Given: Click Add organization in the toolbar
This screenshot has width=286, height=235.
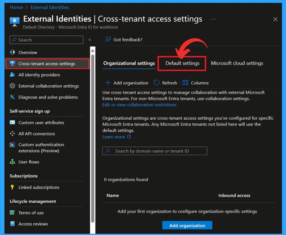Looking at the screenshot, I should 127,83.
